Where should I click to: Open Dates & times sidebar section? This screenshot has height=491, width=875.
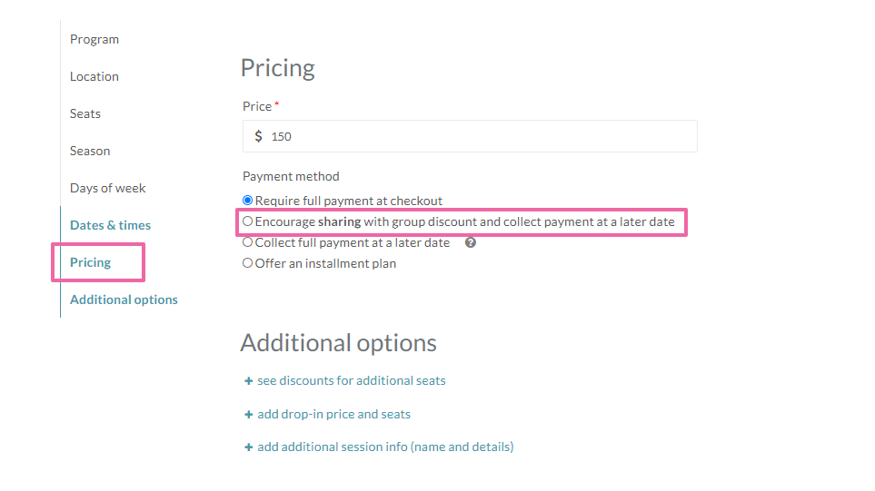tap(110, 225)
